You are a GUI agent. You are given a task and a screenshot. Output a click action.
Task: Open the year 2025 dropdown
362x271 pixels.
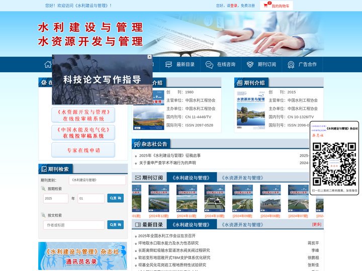(56, 198)
